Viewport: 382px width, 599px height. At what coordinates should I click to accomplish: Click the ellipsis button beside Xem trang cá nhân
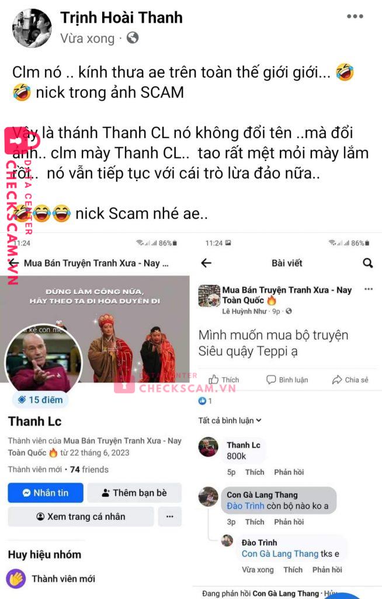(170, 517)
